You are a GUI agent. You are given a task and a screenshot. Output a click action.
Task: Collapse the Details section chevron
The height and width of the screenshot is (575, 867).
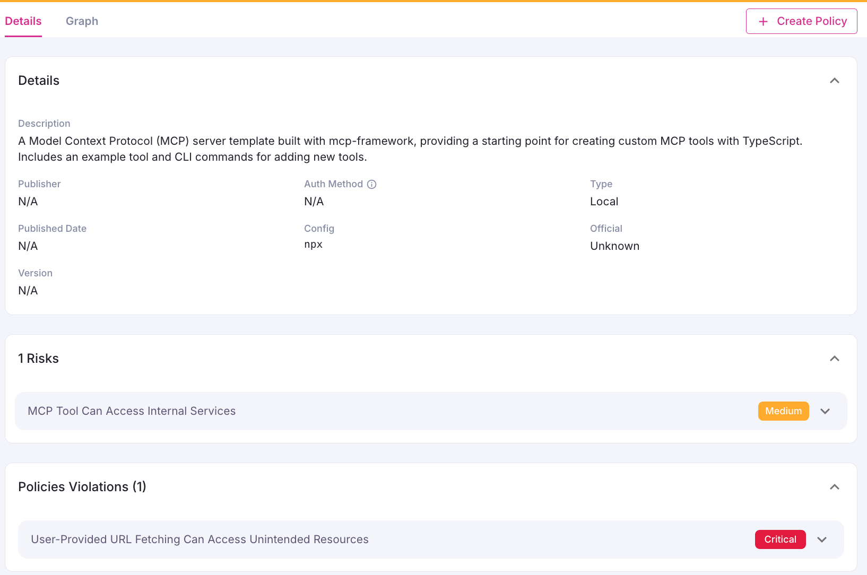point(835,81)
